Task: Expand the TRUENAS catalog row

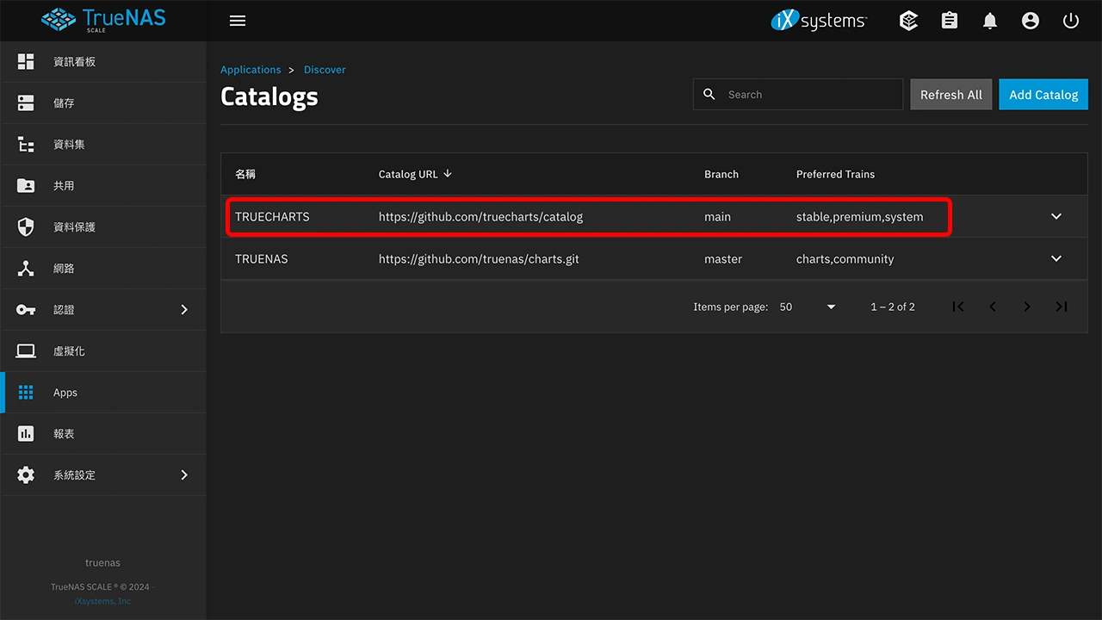Action: pyautogui.click(x=1056, y=258)
